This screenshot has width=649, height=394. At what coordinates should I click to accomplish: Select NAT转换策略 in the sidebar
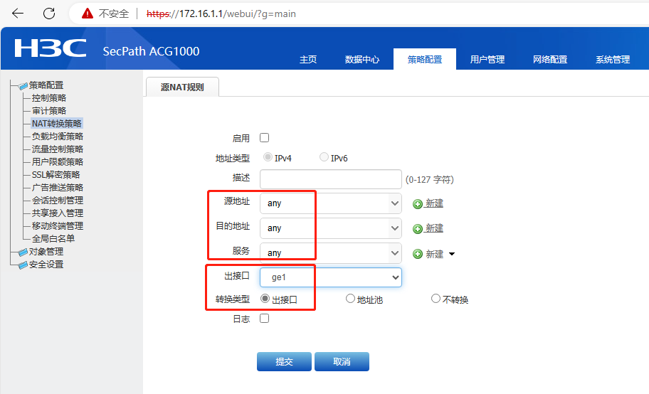[x=57, y=123]
